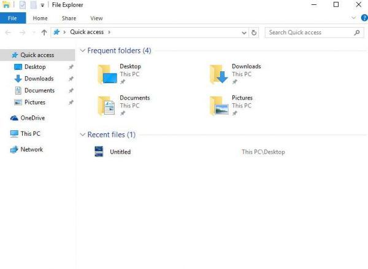The height and width of the screenshot is (269, 368).
Task: Click the Recent files (1) header
Action: click(x=112, y=134)
